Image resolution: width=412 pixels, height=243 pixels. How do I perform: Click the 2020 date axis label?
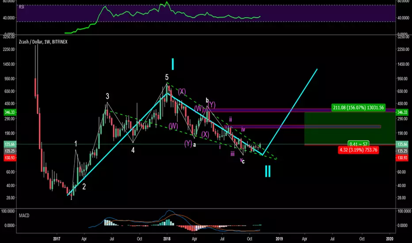389,239
